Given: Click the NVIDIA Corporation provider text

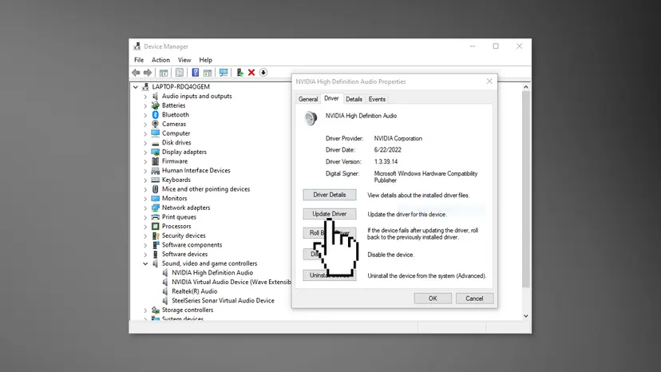Looking at the screenshot, I should click(x=398, y=138).
